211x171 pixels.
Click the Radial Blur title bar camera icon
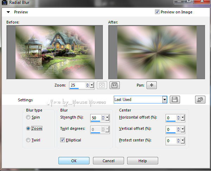(5, 2)
